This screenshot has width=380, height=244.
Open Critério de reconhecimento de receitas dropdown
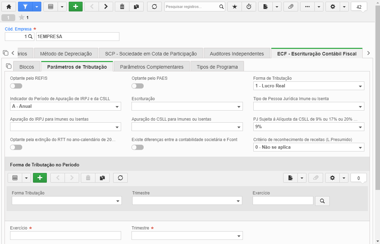tap(309, 147)
